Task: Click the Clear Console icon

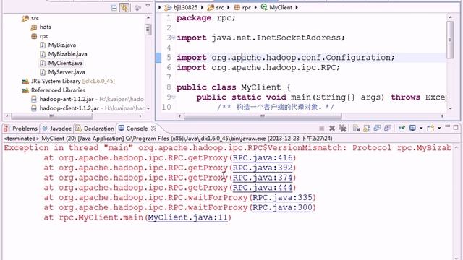Action: point(357,129)
